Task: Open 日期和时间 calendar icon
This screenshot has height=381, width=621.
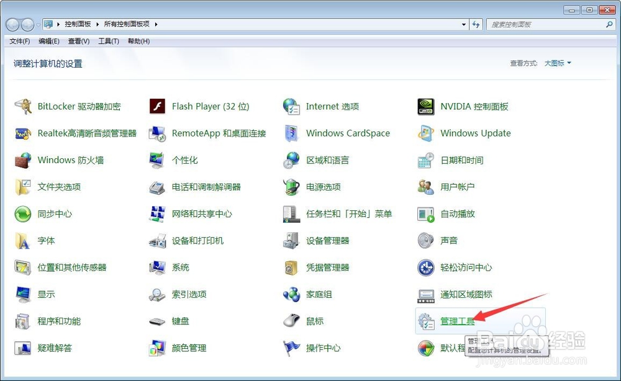Action: [x=426, y=160]
